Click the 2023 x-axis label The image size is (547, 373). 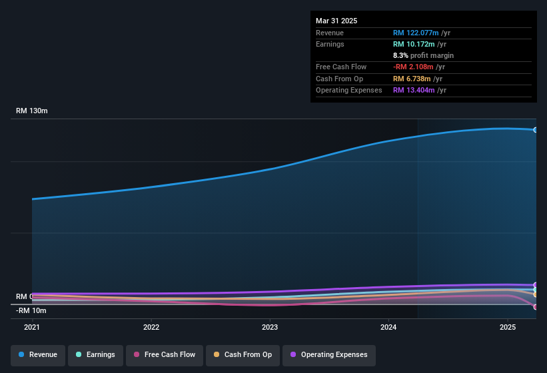click(270, 327)
